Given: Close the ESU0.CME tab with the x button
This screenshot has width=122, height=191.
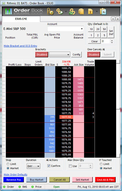Looking at the screenshot, I should click(118, 19).
